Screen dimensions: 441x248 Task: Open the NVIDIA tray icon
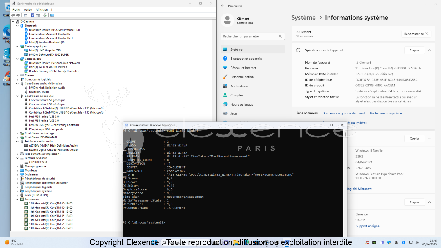pos(374,242)
